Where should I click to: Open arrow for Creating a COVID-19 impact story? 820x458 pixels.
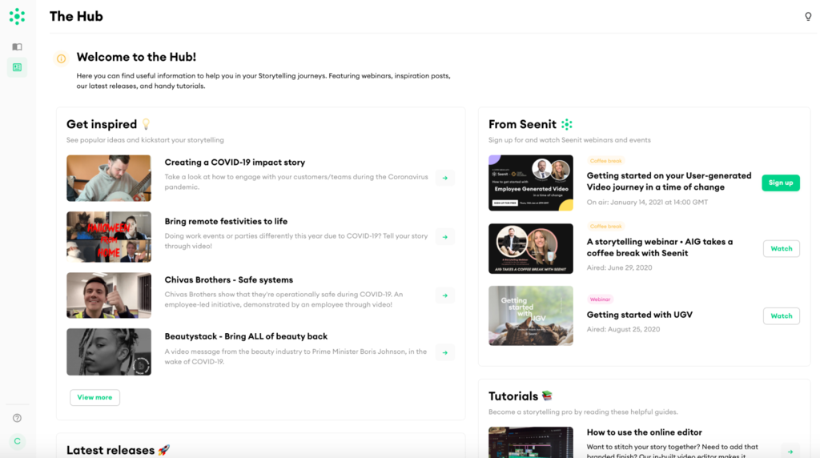445,178
